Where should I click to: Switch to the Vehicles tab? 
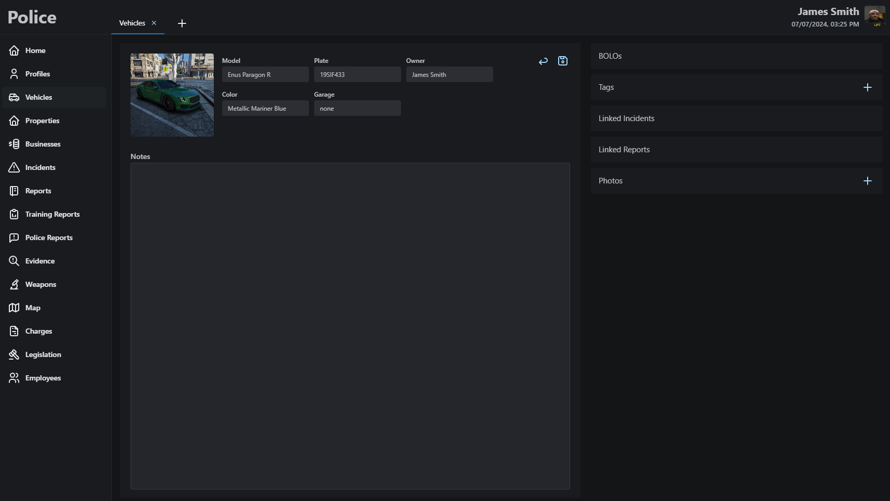tap(131, 23)
